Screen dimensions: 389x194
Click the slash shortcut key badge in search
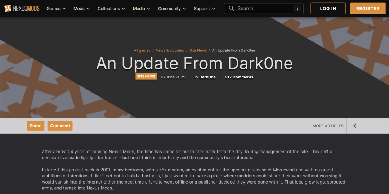297,8
